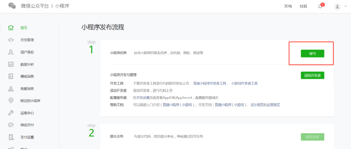The height and width of the screenshot is (149, 351).
Task: Click the home icon in sidebar
Action: (x=11, y=28)
